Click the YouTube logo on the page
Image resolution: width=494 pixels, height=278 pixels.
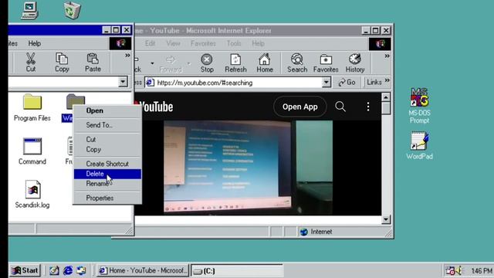154,107
